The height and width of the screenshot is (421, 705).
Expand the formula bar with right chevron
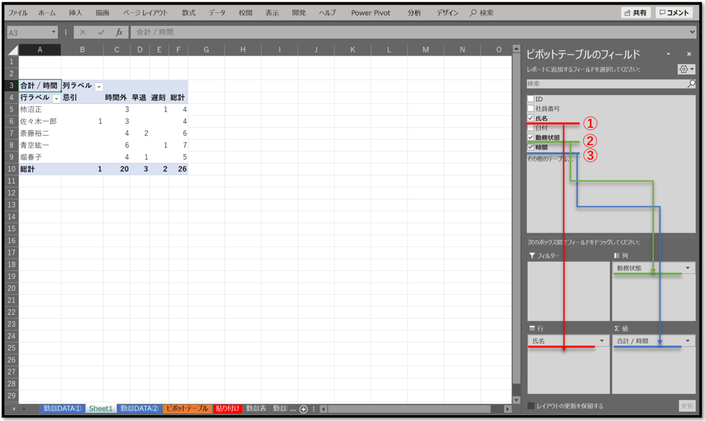tap(693, 32)
